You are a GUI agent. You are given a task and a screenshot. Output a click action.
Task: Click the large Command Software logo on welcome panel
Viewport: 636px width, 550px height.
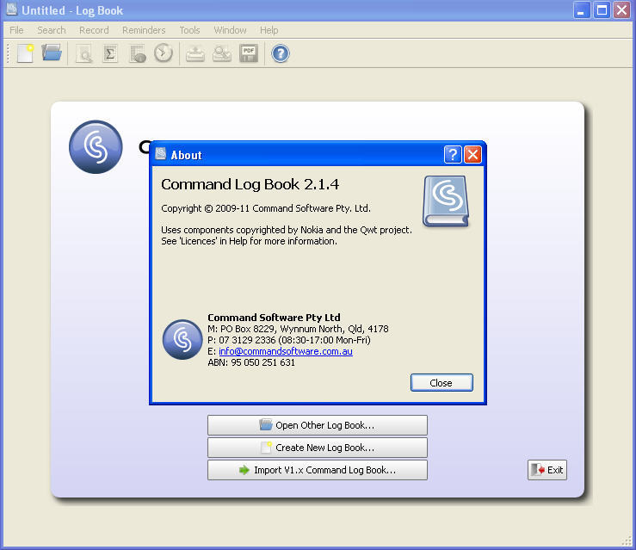(x=96, y=147)
